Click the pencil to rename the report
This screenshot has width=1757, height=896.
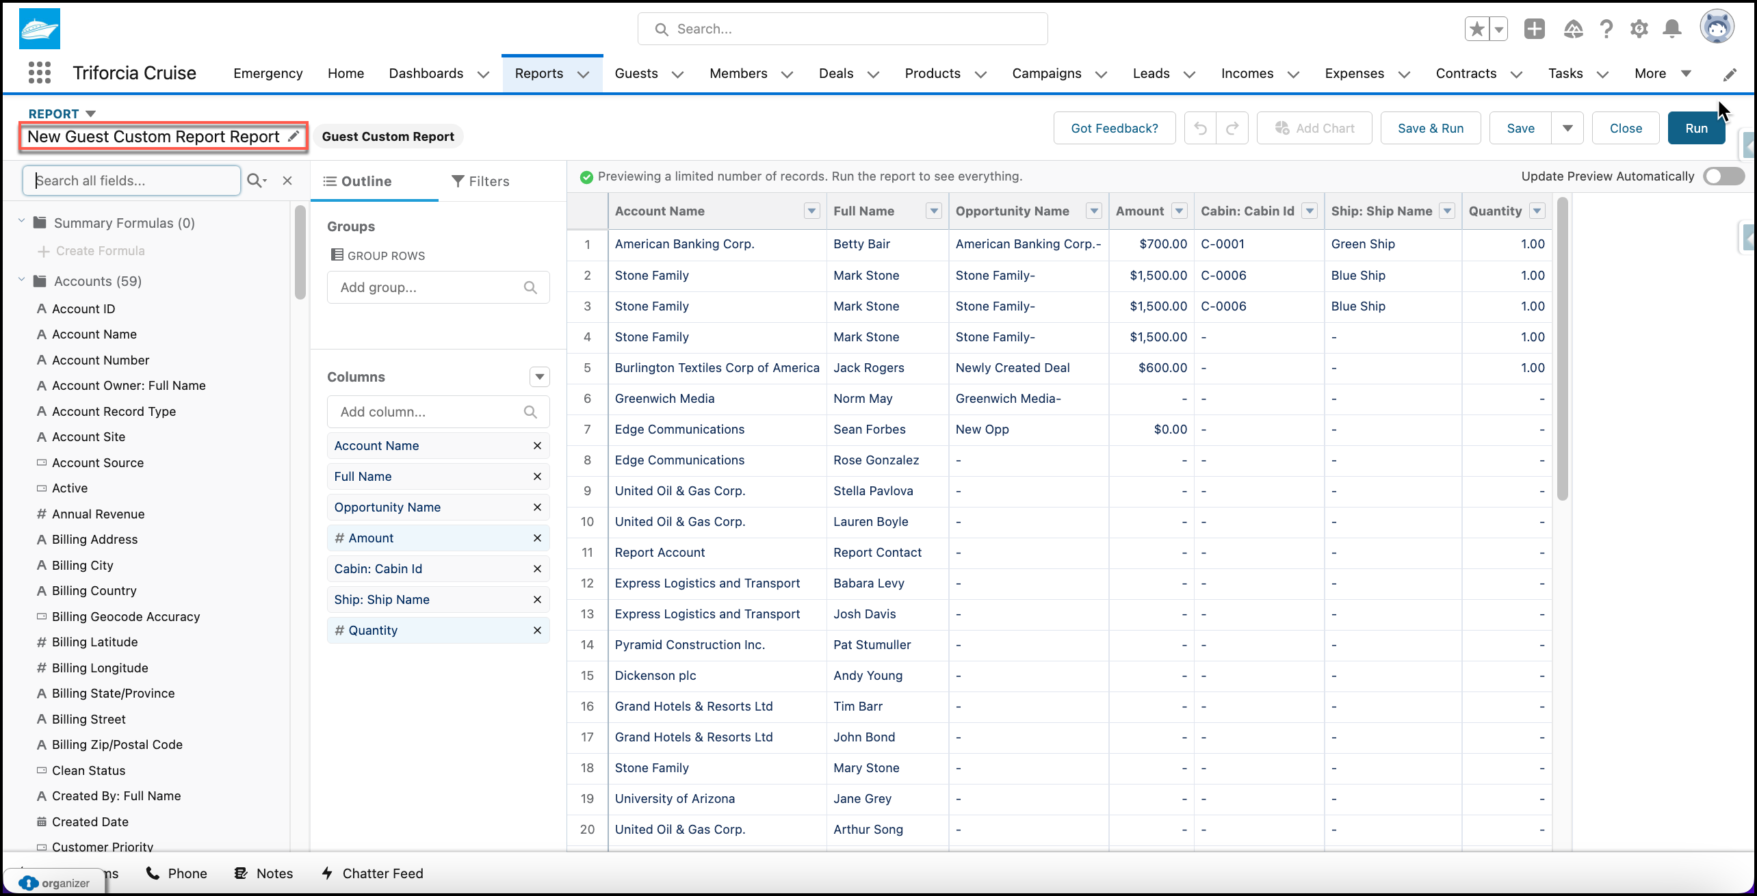tap(294, 136)
